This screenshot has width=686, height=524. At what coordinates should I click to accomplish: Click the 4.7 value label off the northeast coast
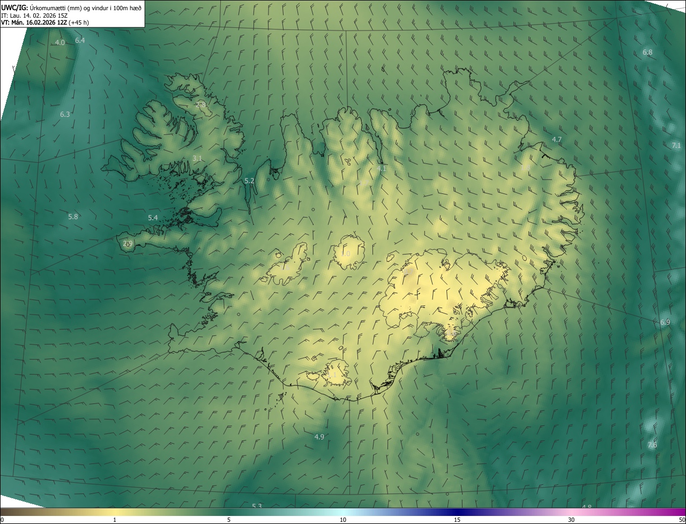(557, 139)
